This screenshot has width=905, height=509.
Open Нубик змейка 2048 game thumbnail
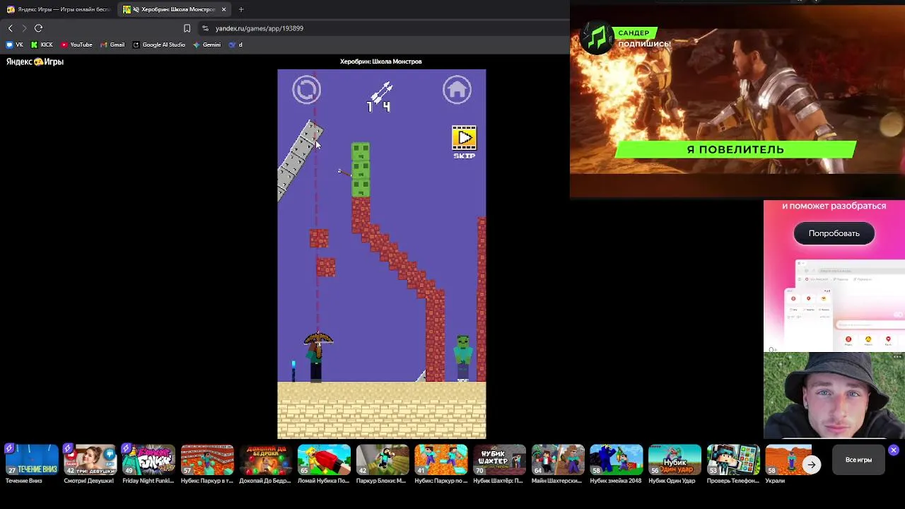tap(617, 460)
